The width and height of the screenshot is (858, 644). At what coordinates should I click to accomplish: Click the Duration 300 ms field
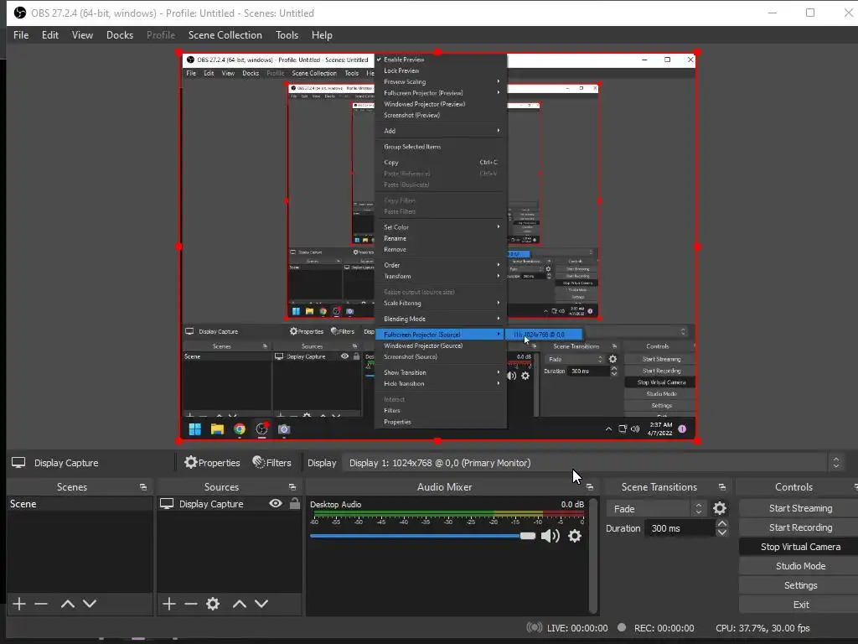[x=680, y=528]
